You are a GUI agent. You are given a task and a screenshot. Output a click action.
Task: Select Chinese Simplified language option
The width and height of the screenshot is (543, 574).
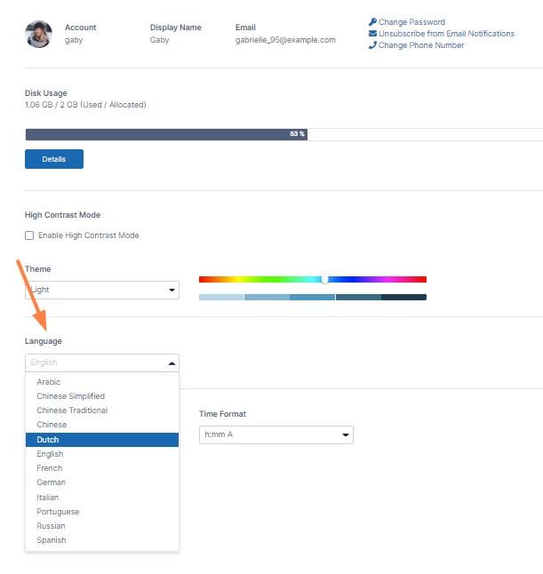tap(70, 396)
